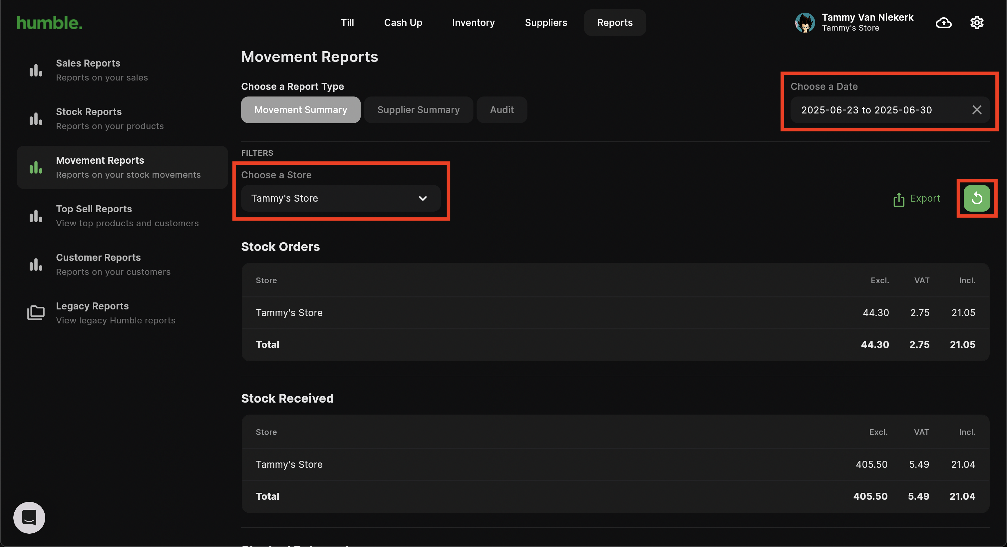The width and height of the screenshot is (1007, 547).
Task: Select the Movement Summary report type
Action: [301, 110]
